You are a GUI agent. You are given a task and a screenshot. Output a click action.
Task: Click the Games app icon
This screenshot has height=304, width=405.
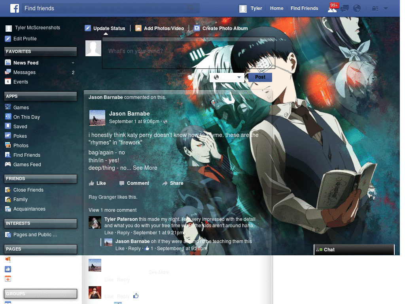pyautogui.click(x=8, y=107)
